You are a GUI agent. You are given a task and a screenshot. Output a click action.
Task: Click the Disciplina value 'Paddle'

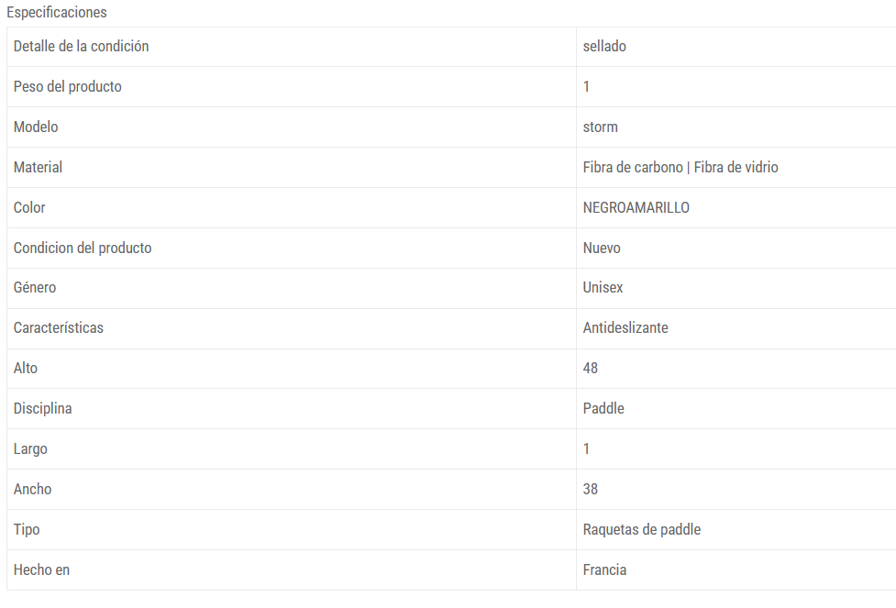[x=603, y=409]
